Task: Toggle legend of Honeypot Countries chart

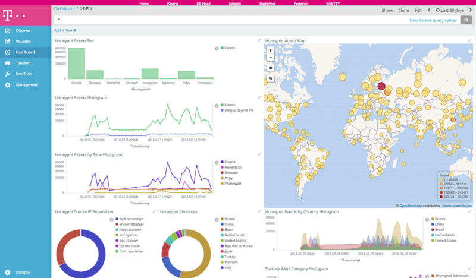Action: click(x=217, y=220)
